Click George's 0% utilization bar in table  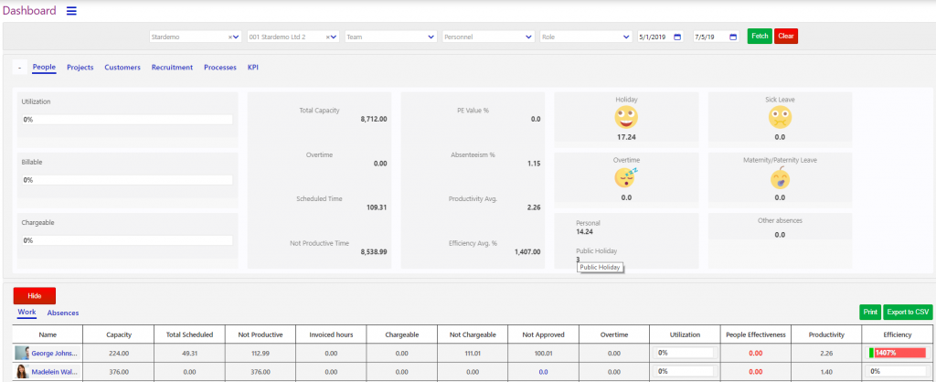[x=685, y=353]
